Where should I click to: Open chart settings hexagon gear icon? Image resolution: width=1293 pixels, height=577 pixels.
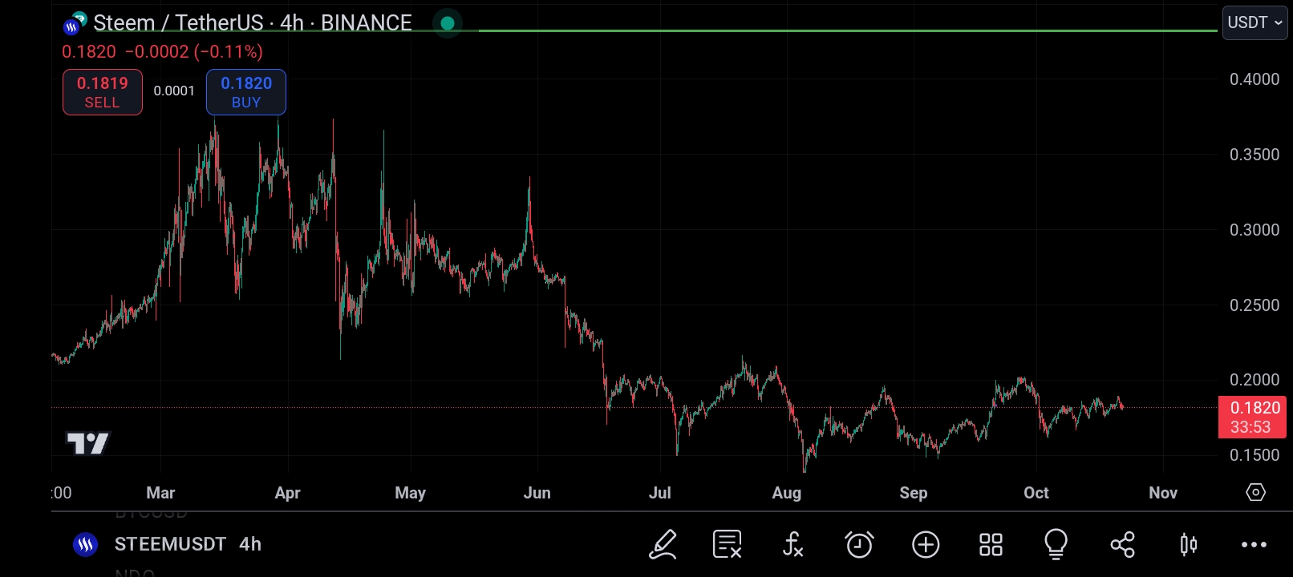pos(1255,492)
